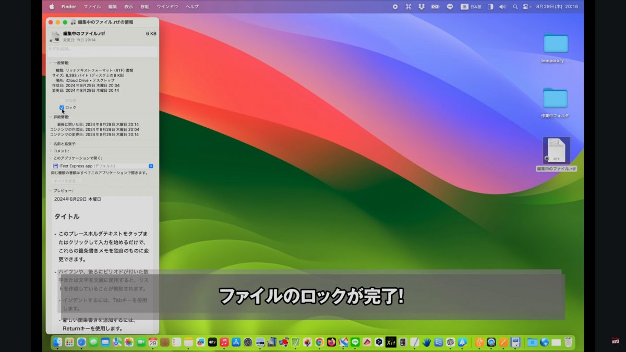Click the 6 KB size label in header
The width and height of the screenshot is (626, 352).
click(x=151, y=33)
